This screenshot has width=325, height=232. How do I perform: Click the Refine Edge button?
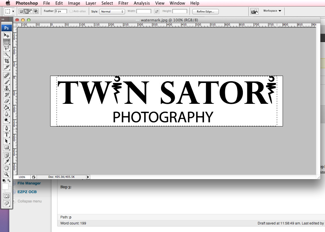tap(205, 11)
